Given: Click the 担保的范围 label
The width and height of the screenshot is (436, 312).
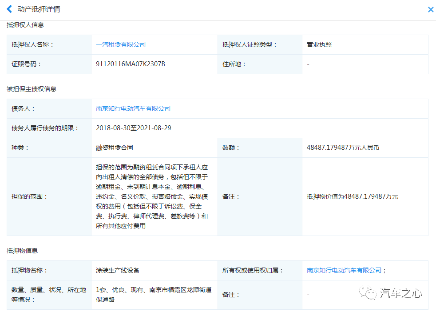Looking at the screenshot, I should point(29,196).
